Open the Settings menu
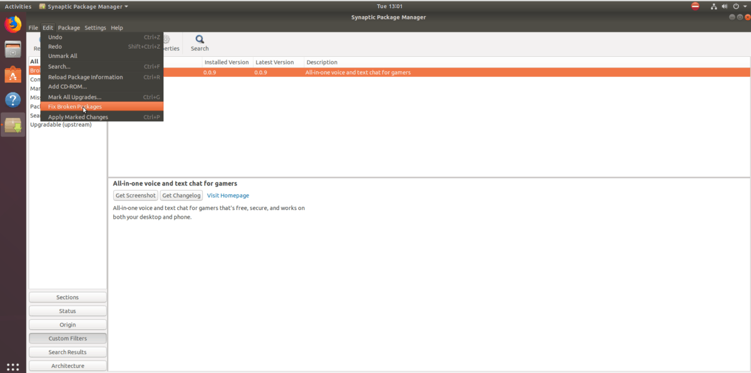 tap(95, 27)
